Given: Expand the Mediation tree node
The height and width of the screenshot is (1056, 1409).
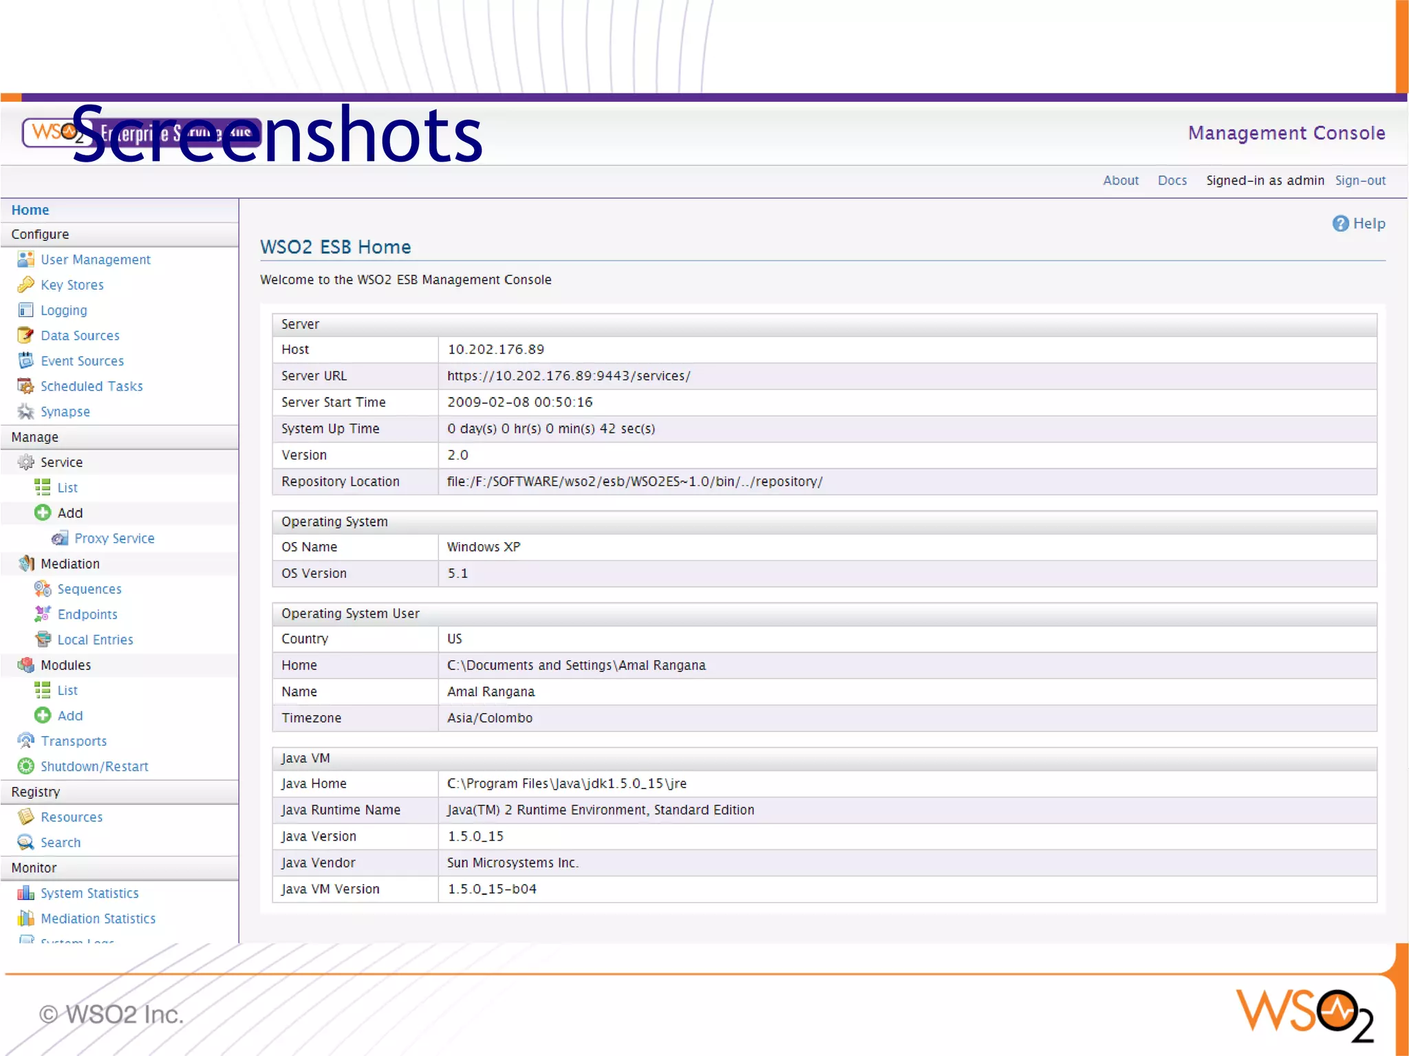Looking at the screenshot, I should [x=70, y=563].
